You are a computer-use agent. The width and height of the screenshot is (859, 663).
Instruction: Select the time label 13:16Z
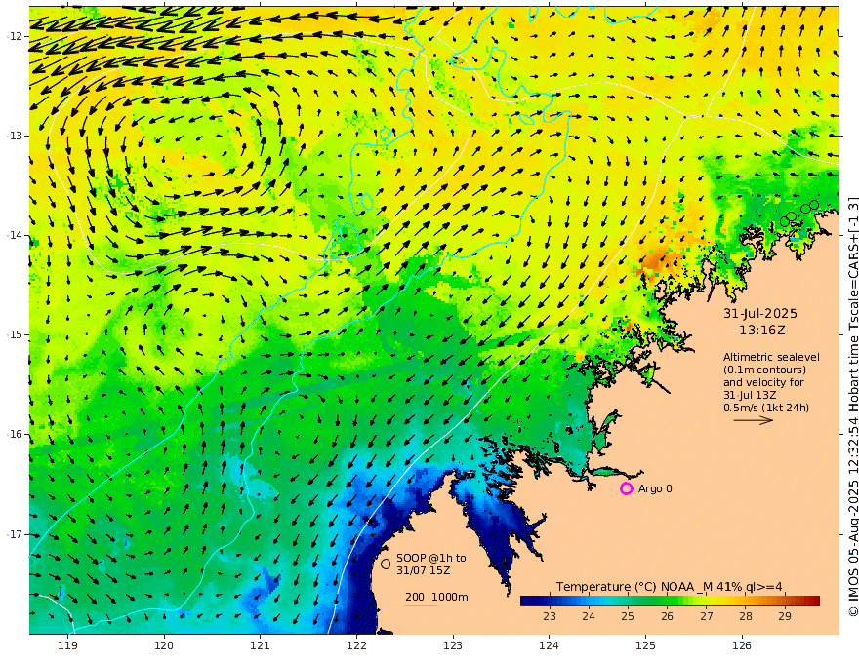pos(761,331)
